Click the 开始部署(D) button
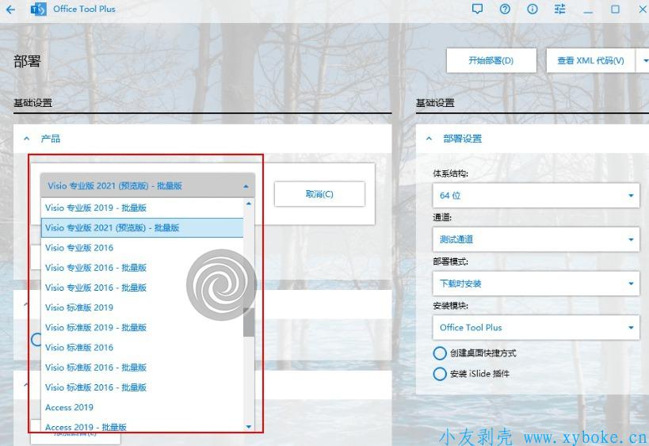 (491, 61)
